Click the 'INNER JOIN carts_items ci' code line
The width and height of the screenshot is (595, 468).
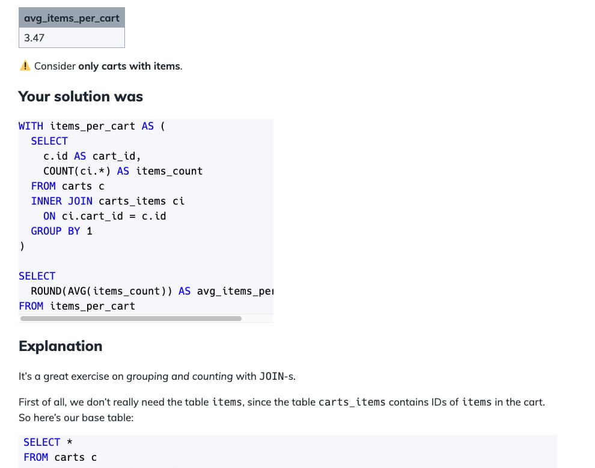click(108, 201)
